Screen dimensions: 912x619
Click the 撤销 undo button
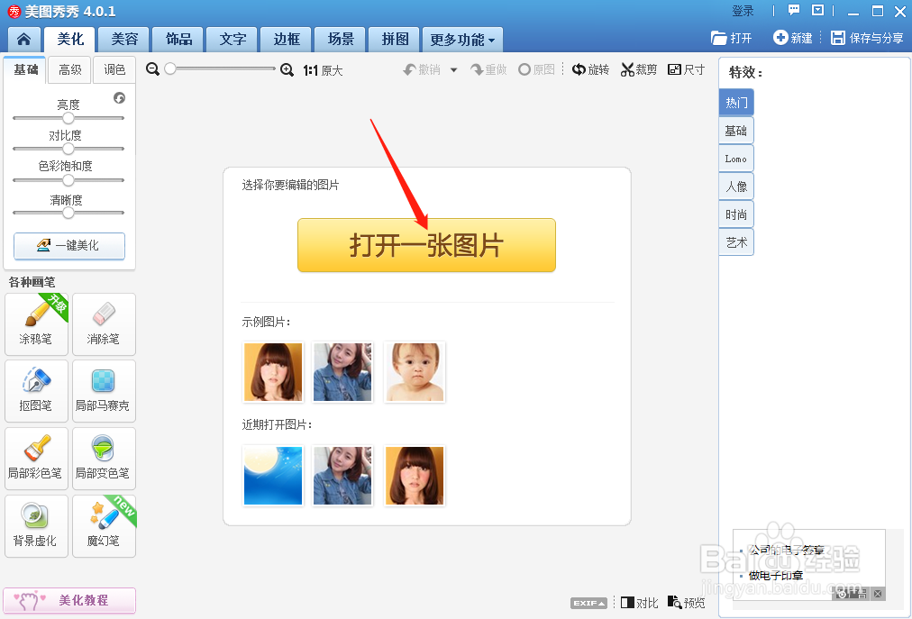[423, 69]
